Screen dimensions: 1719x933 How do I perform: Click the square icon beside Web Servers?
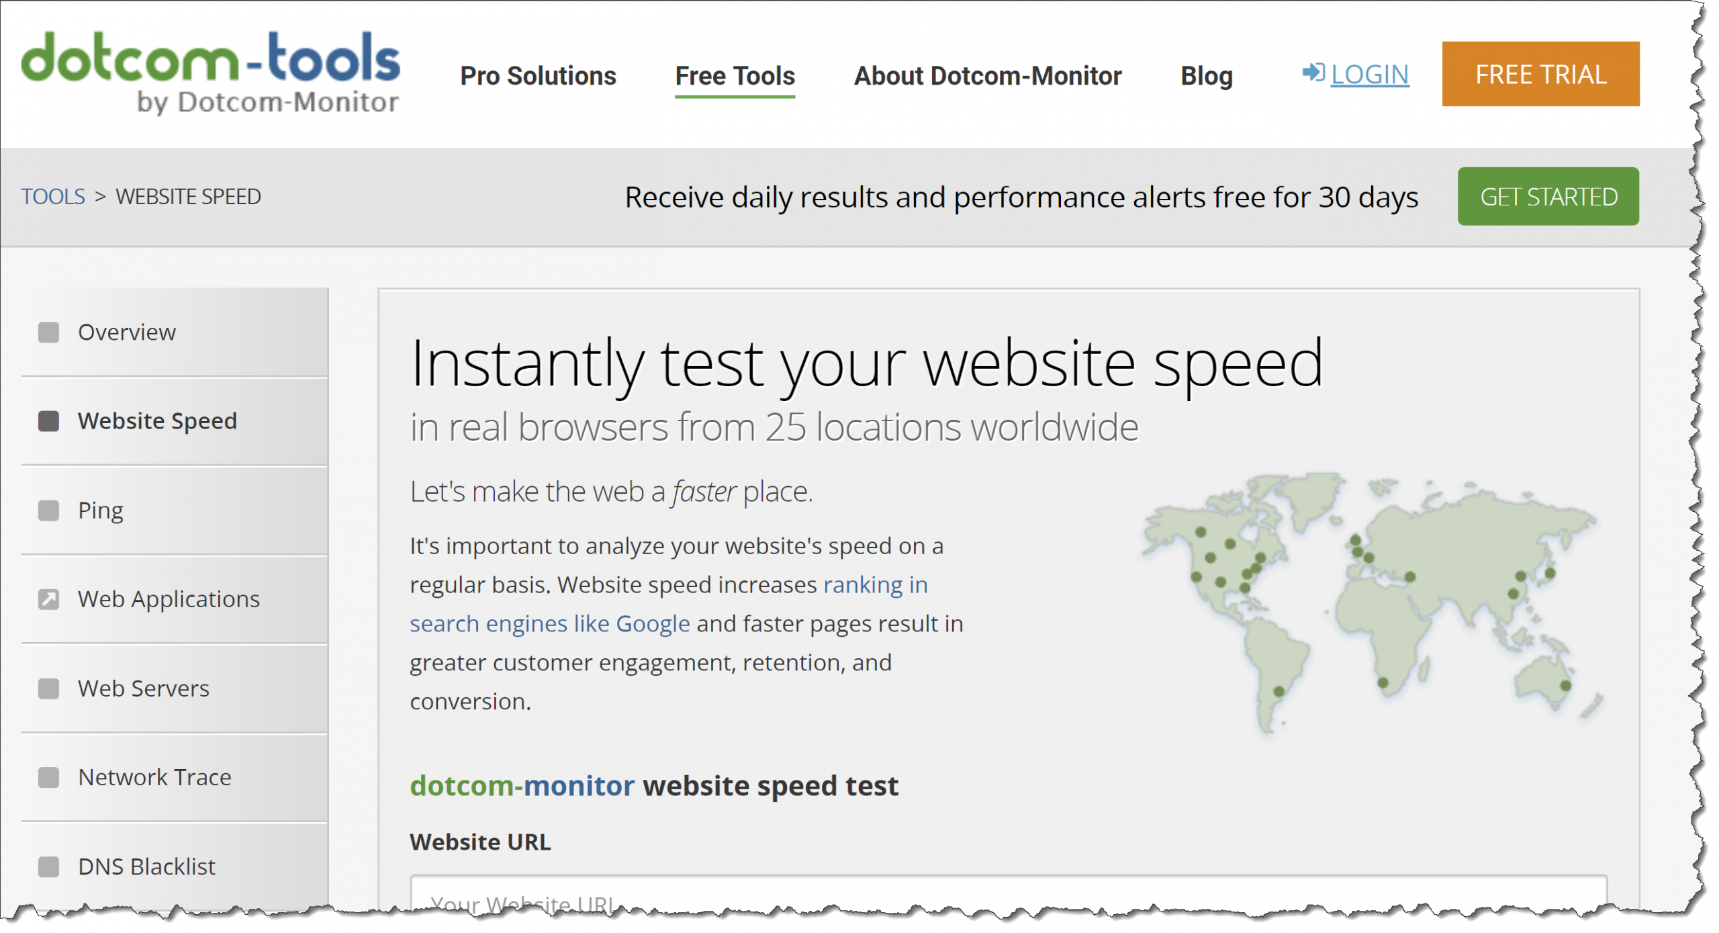[x=48, y=688]
